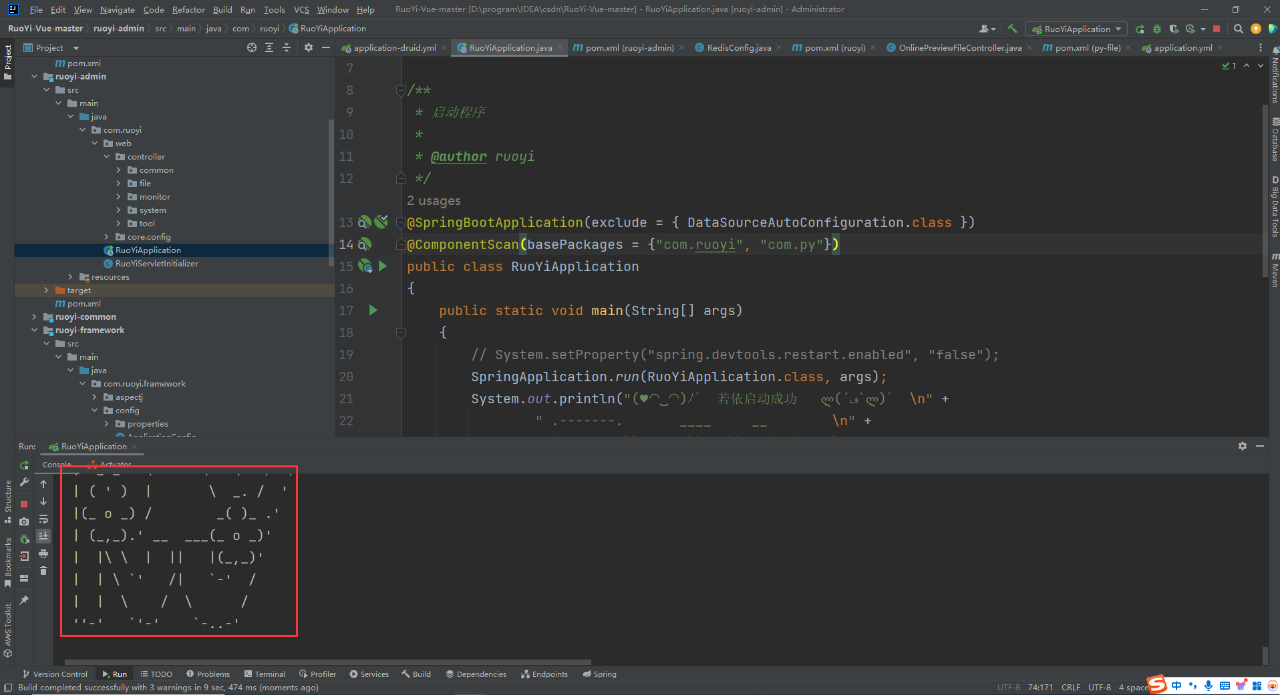Hide the Project tool window
This screenshot has height=695, width=1280.
point(326,47)
